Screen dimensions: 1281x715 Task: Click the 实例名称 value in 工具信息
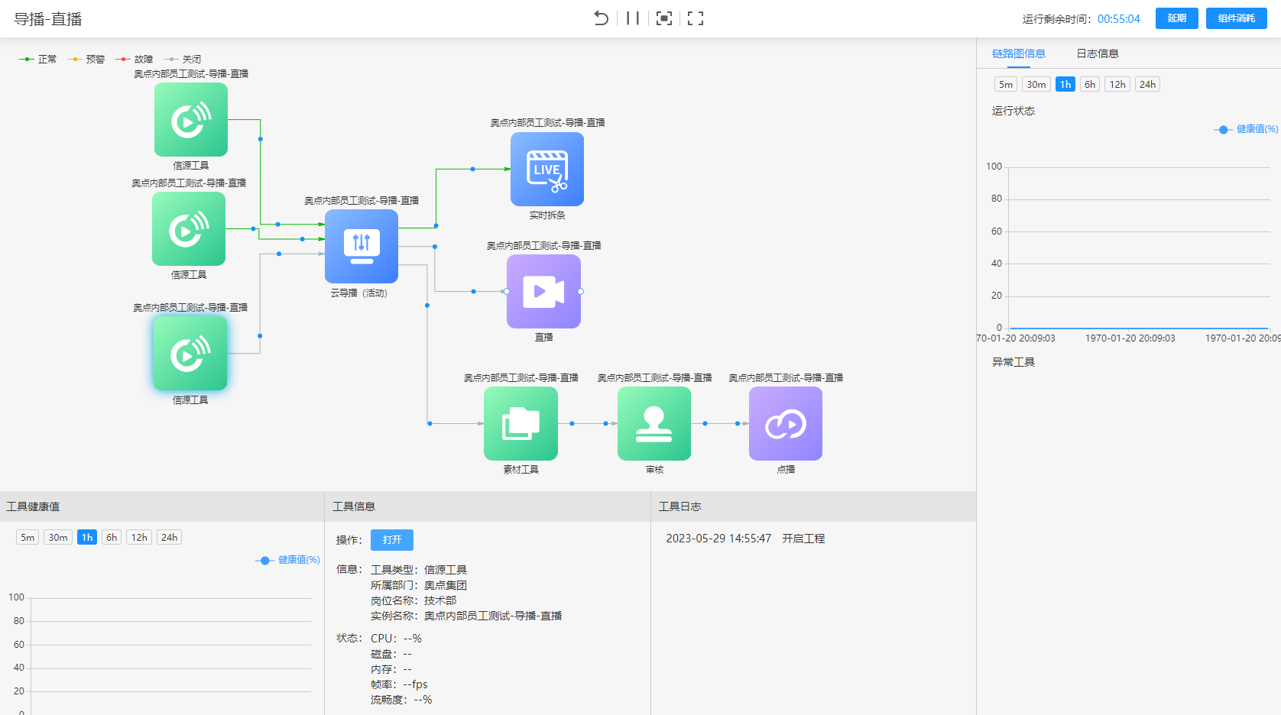point(493,616)
